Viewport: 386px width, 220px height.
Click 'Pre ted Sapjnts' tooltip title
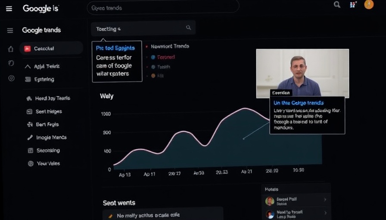[x=115, y=48]
